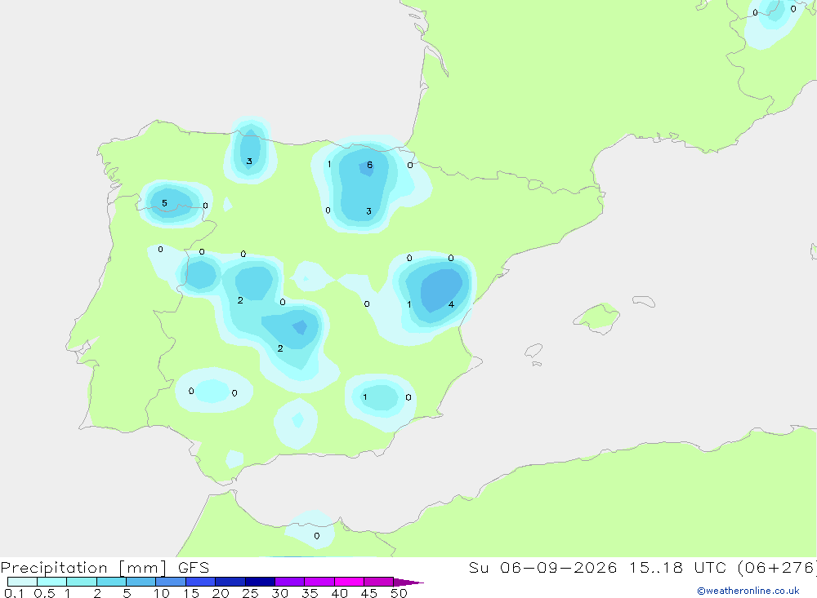Click the "6" precipitation value on the map
This screenshot has width=817, height=598.
tap(369, 165)
